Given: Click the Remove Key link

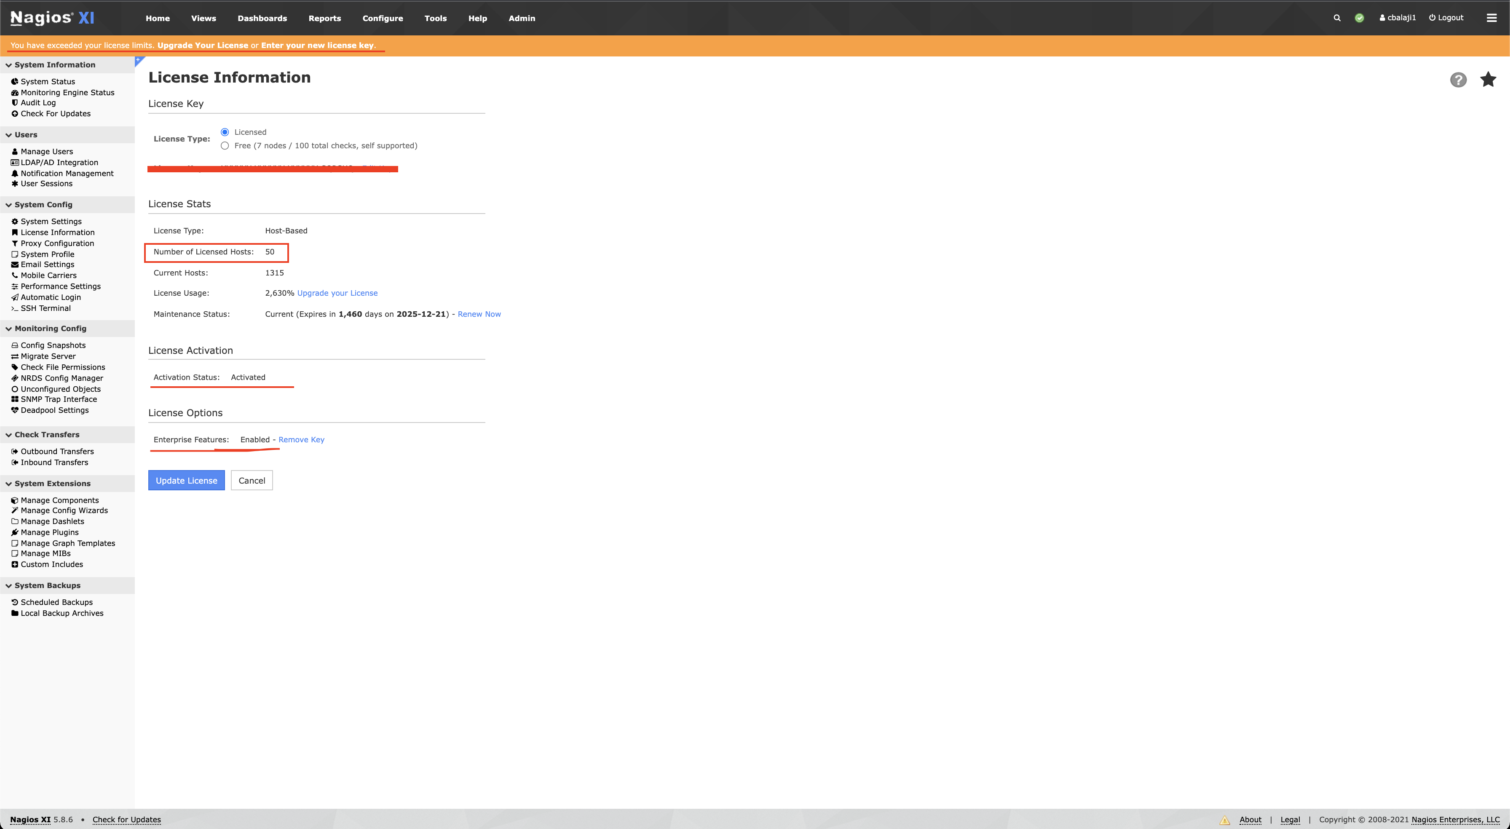Looking at the screenshot, I should (301, 440).
